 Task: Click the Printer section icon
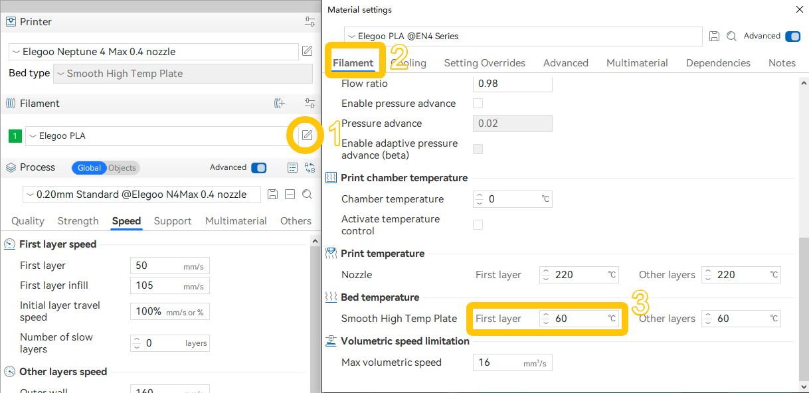coord(11,22)
